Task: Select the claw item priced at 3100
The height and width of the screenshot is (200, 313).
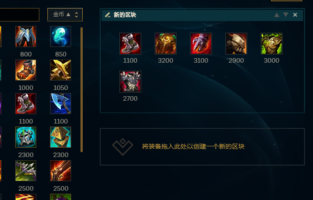Action: pyautogui.click(x=201, y=43)
